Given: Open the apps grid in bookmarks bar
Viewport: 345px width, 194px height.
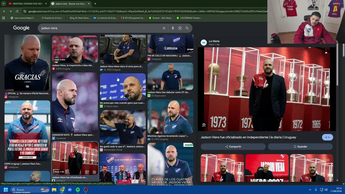Looking at the screenshot, I should (4, 18).
